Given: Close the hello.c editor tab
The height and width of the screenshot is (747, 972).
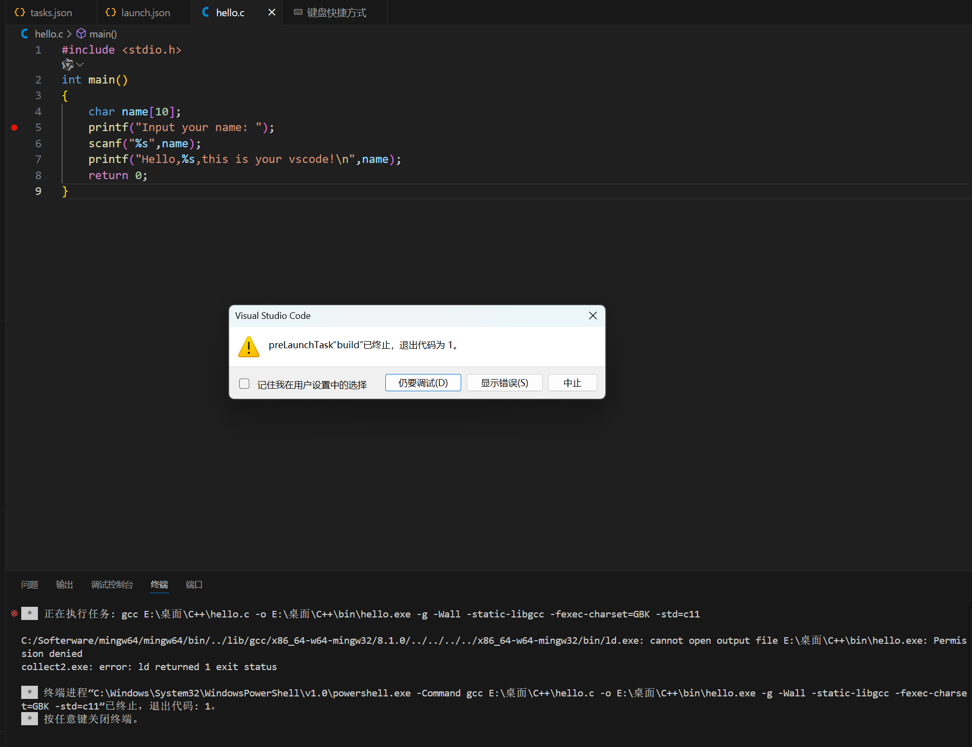Looking at the screenshot, I should tap(272, 12).
